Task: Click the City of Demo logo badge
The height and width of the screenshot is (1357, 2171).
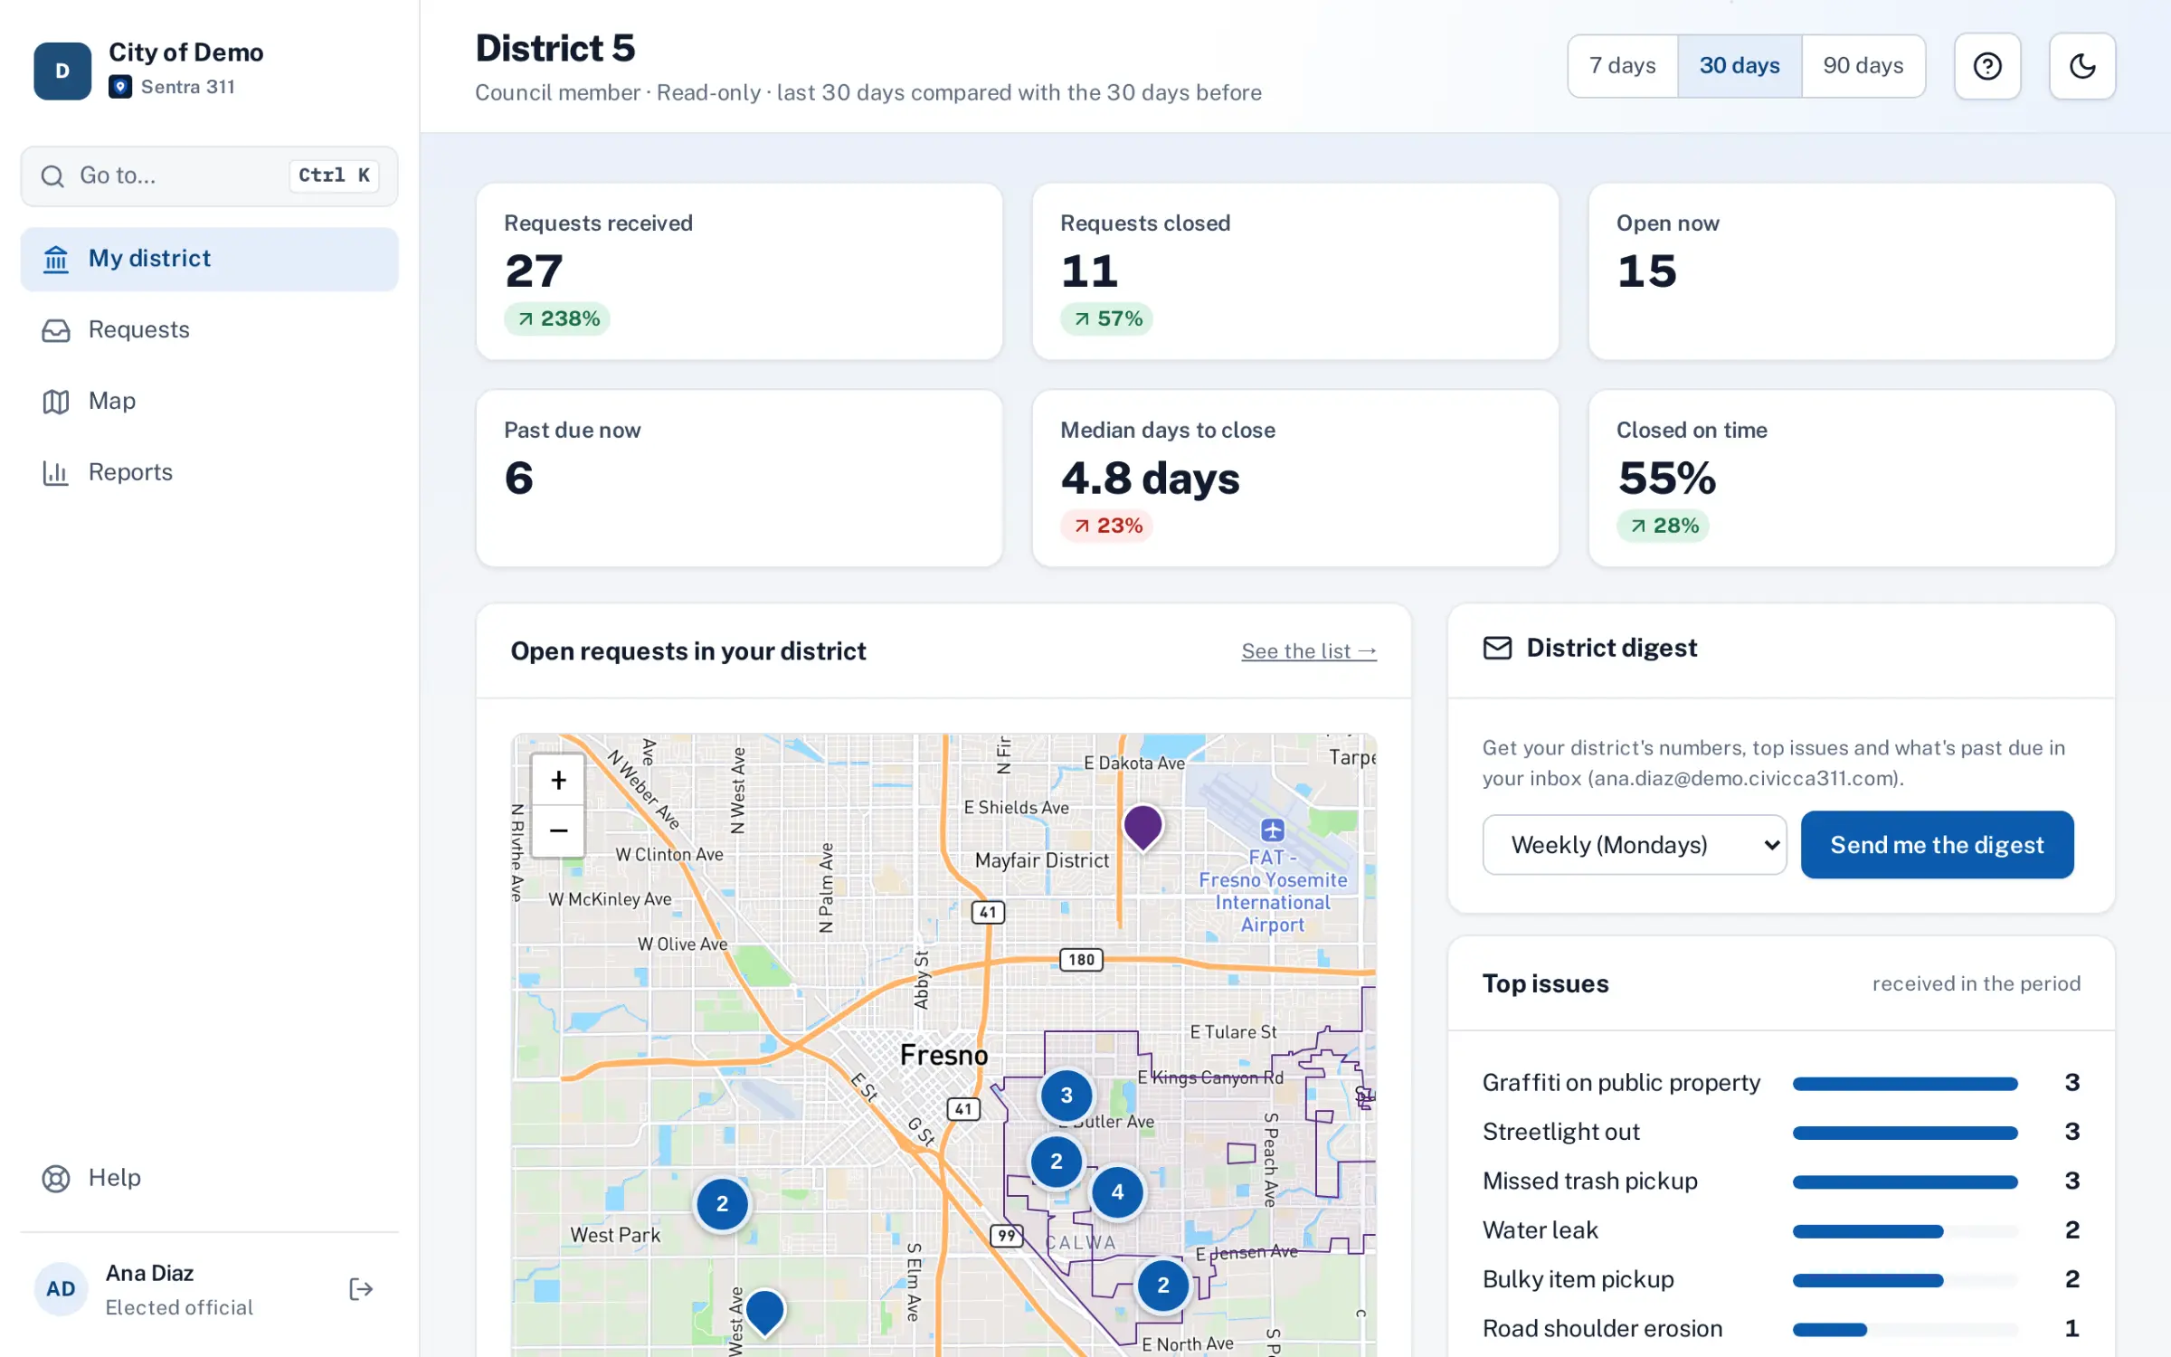Action: 62,71
